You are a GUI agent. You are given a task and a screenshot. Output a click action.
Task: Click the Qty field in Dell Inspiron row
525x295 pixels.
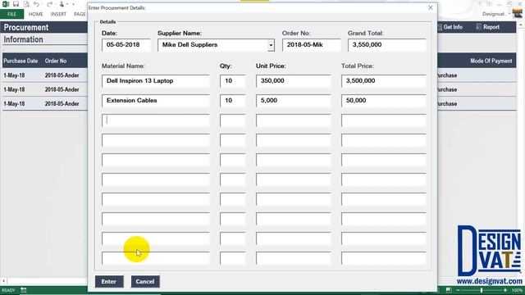pos(233,81)
